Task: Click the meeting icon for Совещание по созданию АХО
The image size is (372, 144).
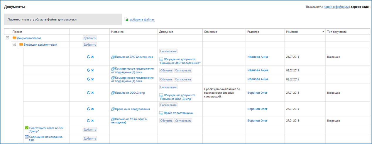Action: tap(27, 137)
